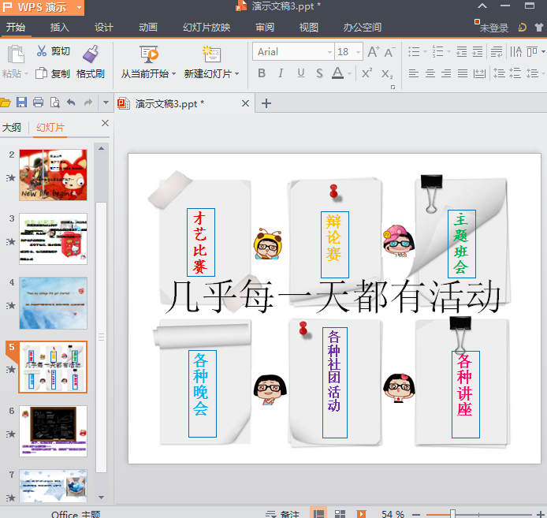Switch to the 大纲 (Outline) panel tab

coord(12,127)
